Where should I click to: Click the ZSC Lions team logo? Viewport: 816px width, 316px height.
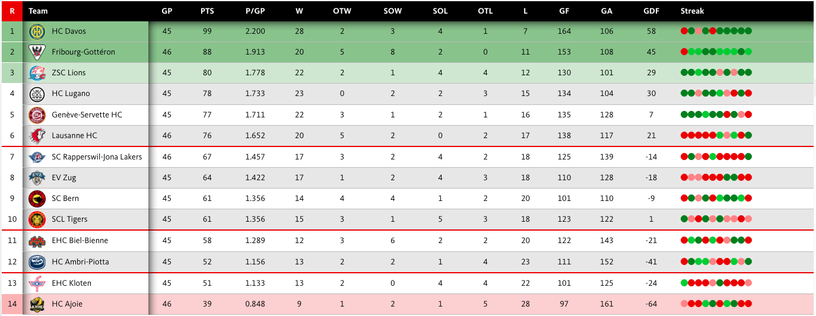pos(37,73)
